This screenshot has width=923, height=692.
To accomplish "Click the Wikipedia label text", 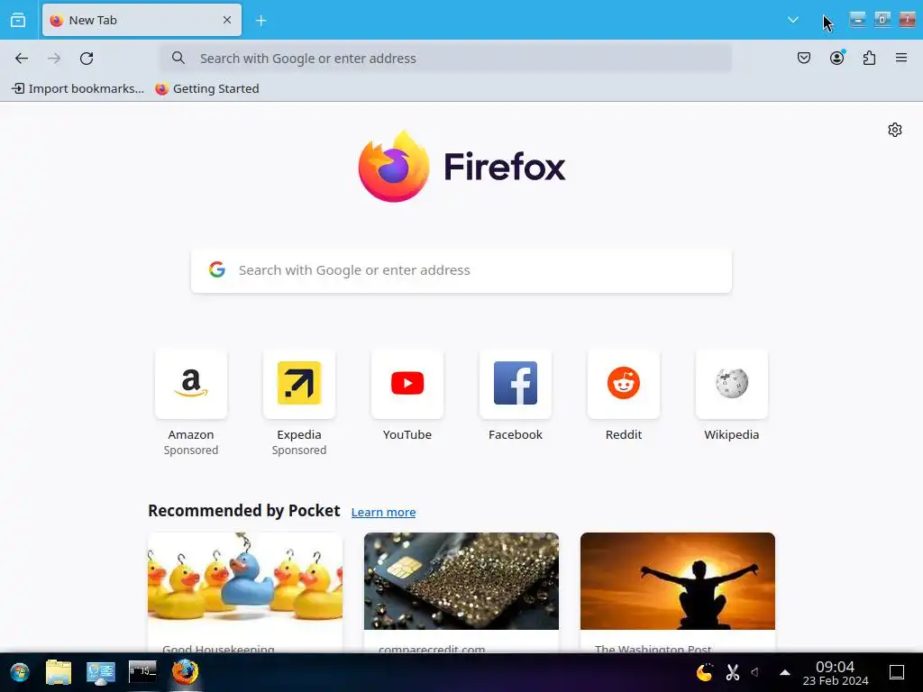I will [x=732, y=435].
